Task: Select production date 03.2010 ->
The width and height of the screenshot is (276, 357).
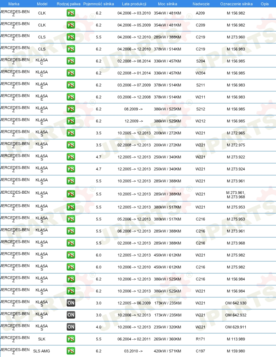Action: pyautogui.click(x=133, y=351)
